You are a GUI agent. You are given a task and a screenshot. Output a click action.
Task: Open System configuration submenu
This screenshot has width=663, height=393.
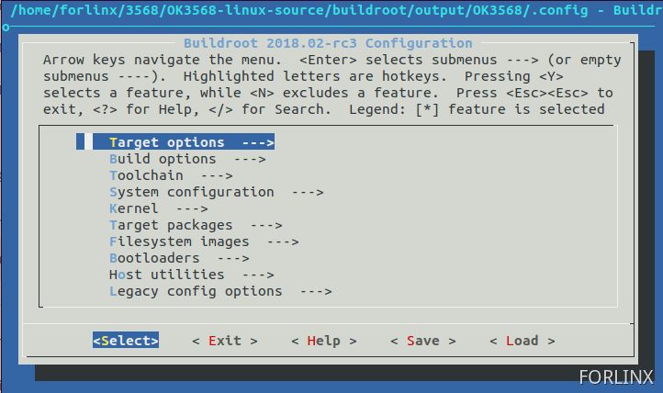(x=191, y=192)
